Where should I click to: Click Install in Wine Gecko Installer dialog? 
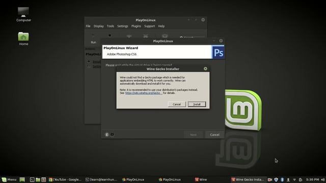[x=197, y=104]
